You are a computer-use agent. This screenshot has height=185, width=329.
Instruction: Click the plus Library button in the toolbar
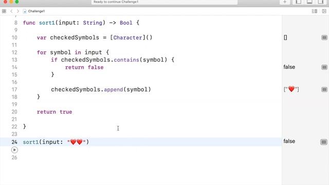click(285, 2)
